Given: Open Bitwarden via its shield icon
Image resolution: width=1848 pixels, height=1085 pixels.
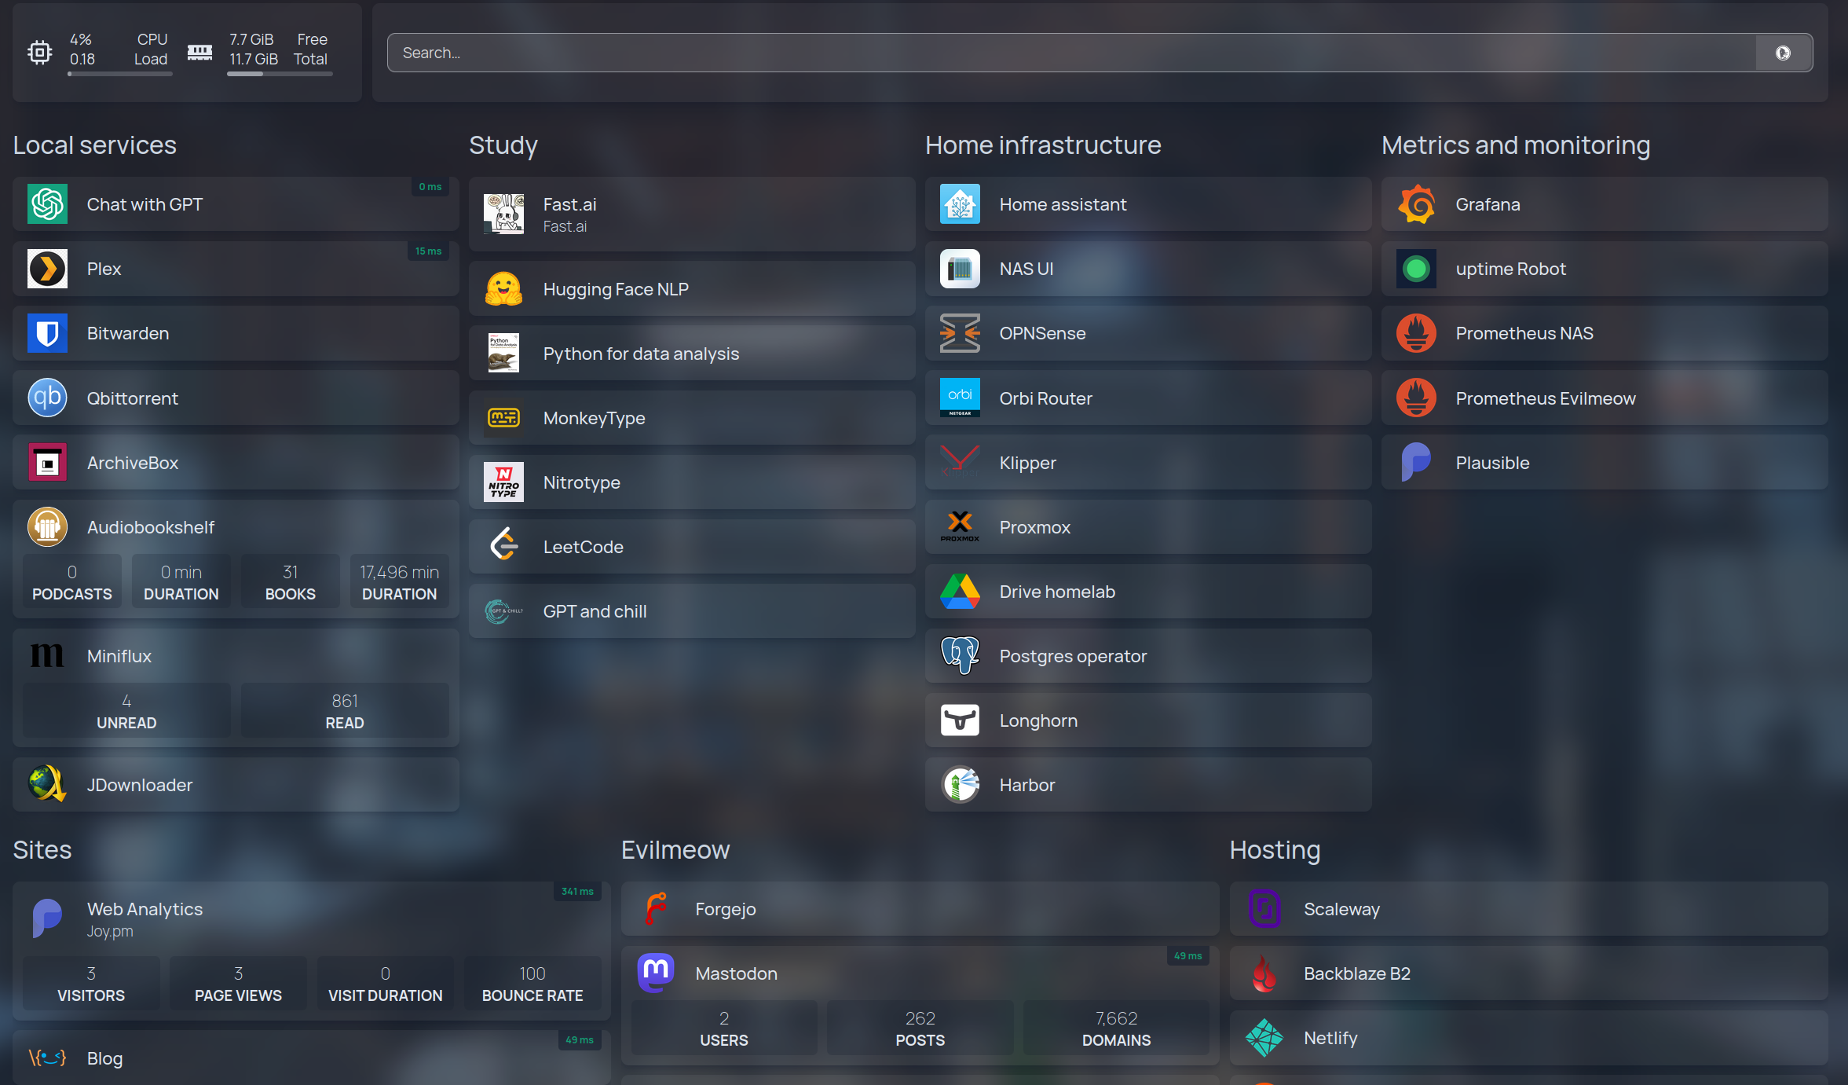Looking at the screenshot, I should pos(47,333).
